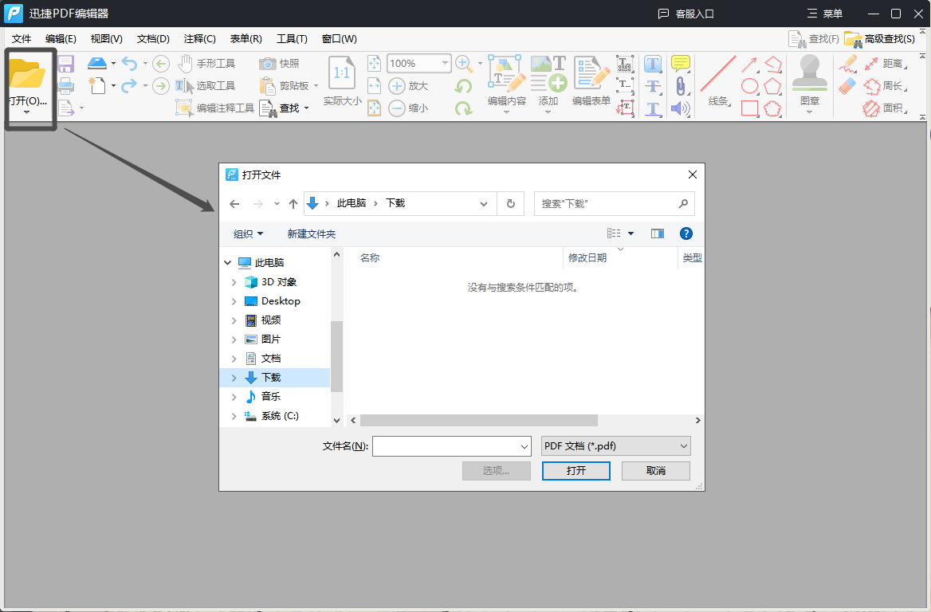This screenshot has width=931, height=612.
Task: Click the add (添加) content icon
Action: (548, 73)
